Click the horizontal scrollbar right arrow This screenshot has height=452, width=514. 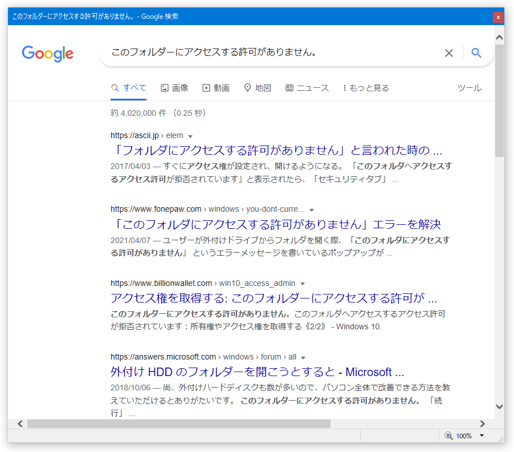pos(482,424)
